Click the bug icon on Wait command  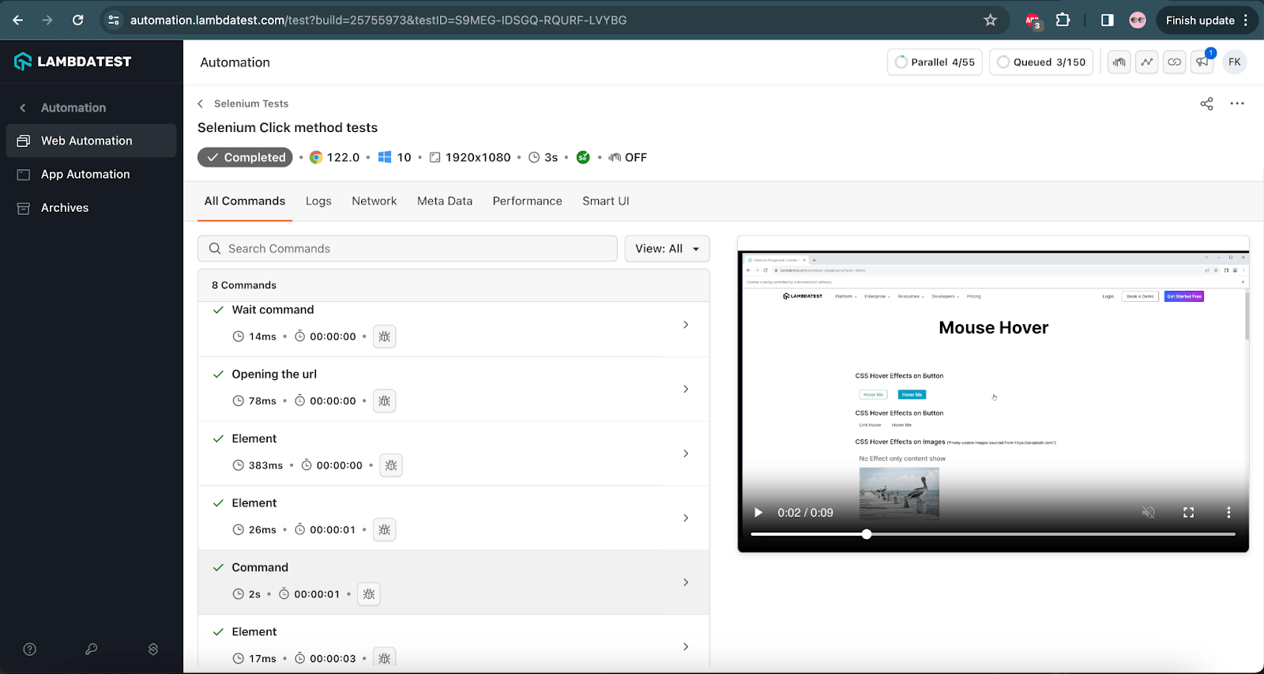click(x=385, y=337)
